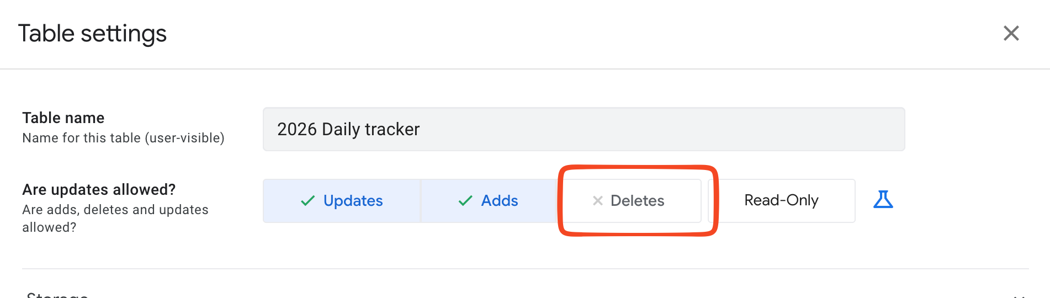Screen dimensions: 1050x298
Task: Set the table to Read-Only
Action: pos(781,201)
